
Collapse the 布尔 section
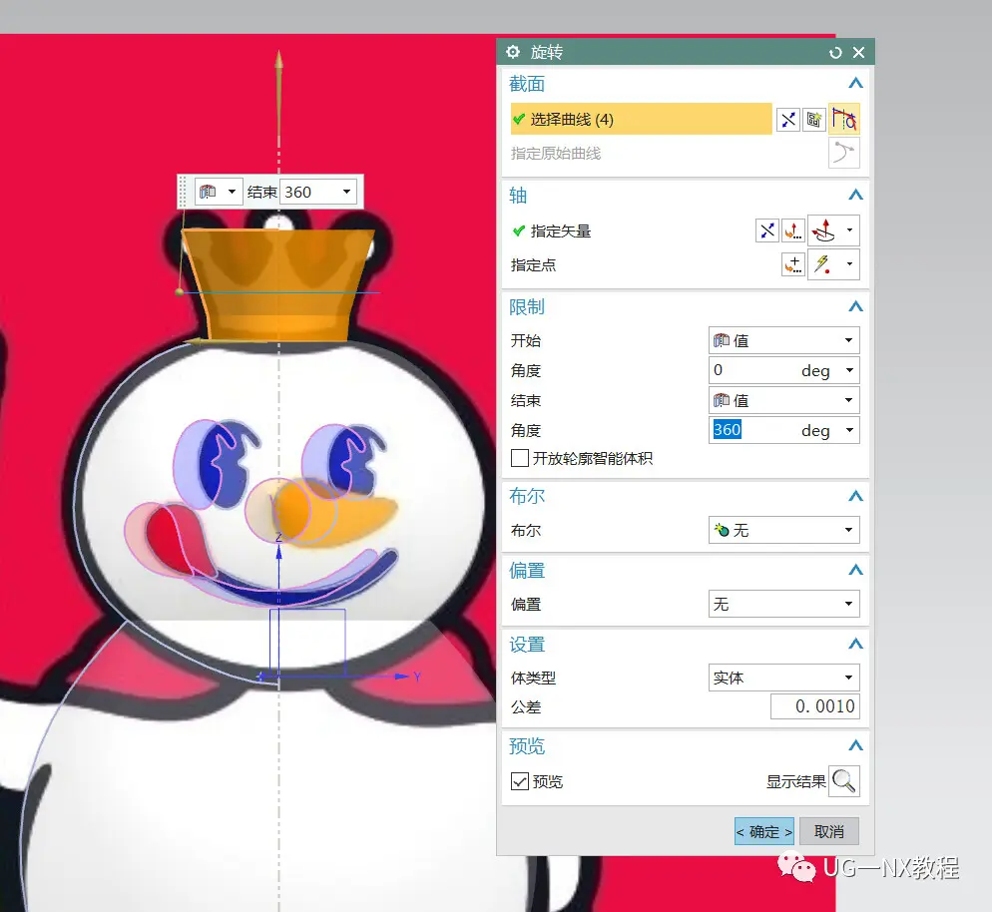pyautogui.click(x=855, y=496)
